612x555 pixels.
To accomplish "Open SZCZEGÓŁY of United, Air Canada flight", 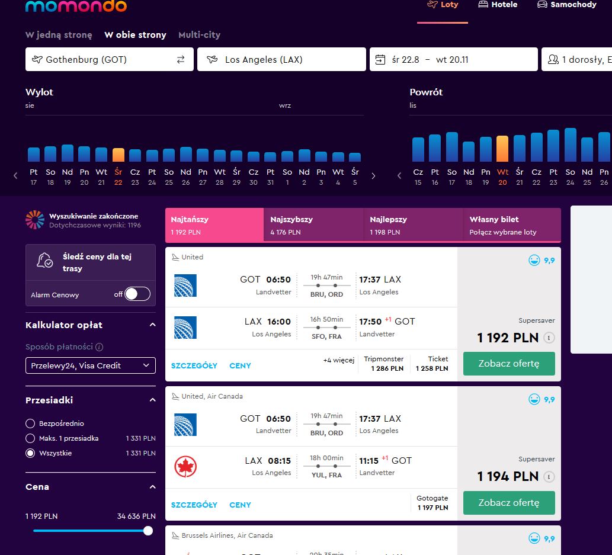I will 194,505.
